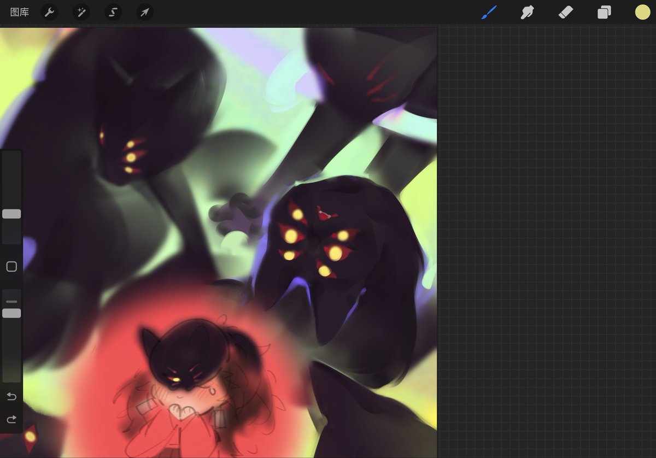Select the Smudge tool
This screenshot has height=458, width=656.
528,12
